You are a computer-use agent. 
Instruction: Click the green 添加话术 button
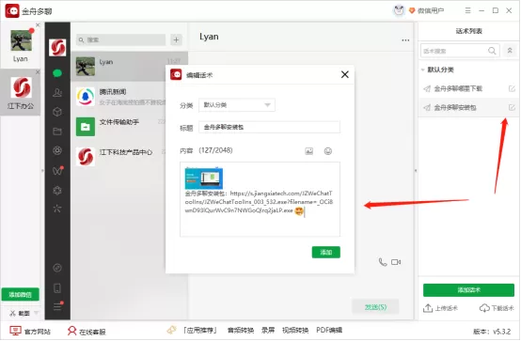[x=468, y=290]
